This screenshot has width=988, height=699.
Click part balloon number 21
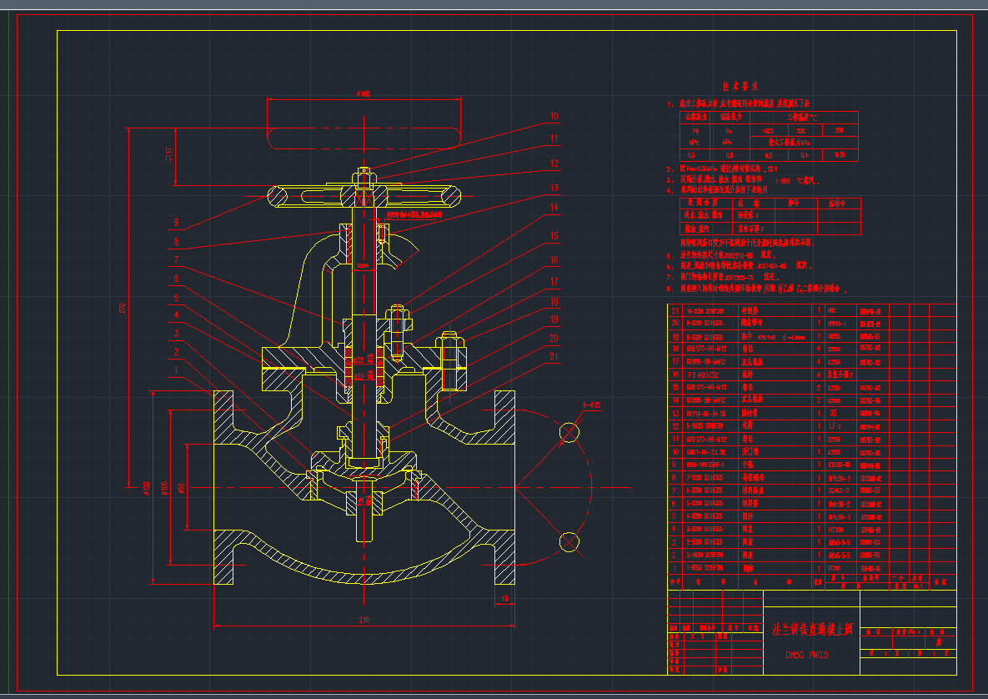click(553, 356)
